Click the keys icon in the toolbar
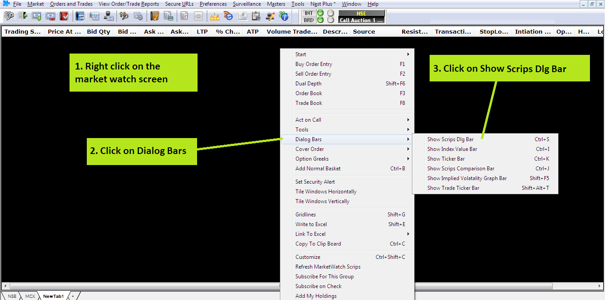Image resolution: width=605 pixels, height=300 pixels. (x=9, y=16)
